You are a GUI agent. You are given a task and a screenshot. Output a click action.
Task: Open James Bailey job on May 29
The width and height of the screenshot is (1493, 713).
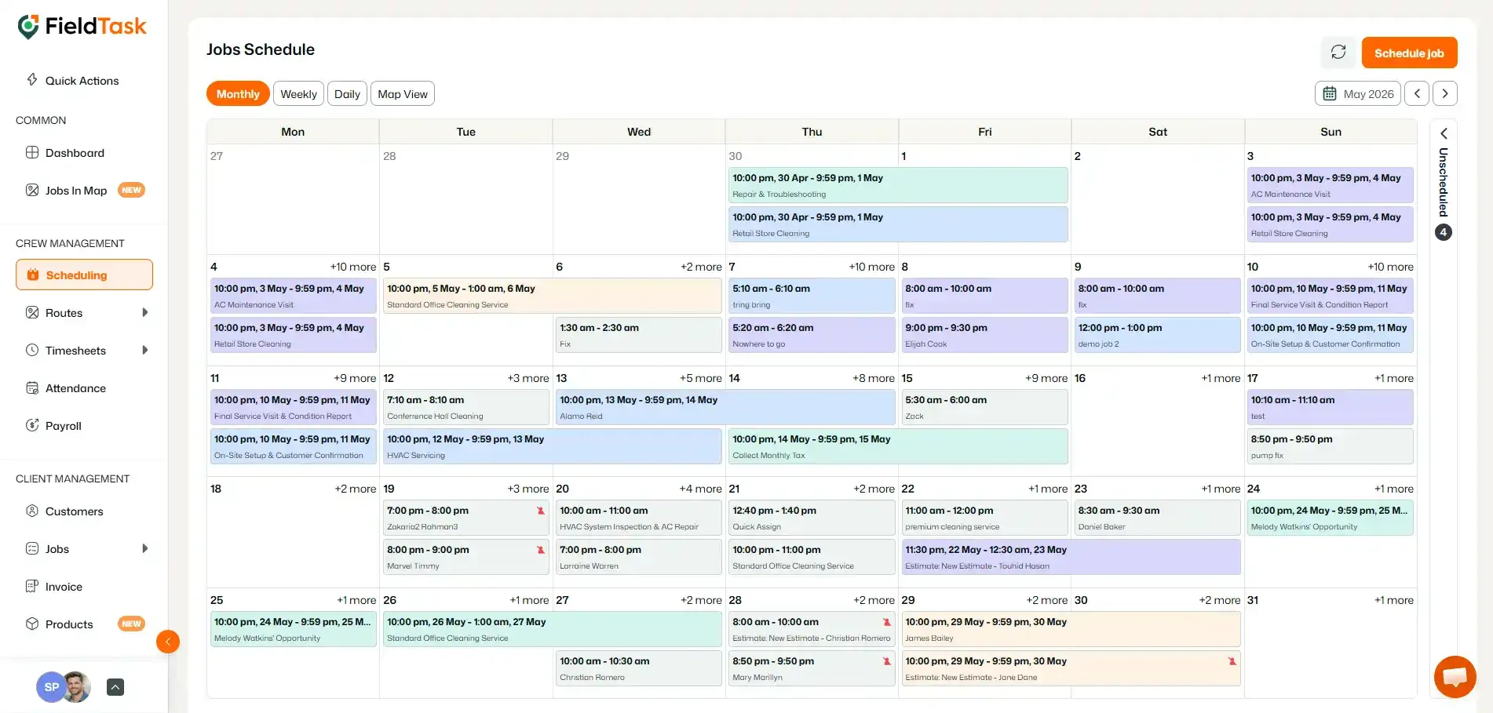pos(1071,629)
